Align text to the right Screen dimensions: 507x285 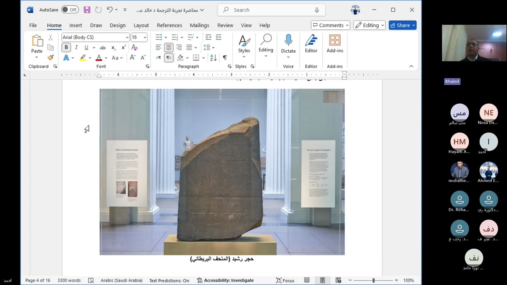(179, 47)
